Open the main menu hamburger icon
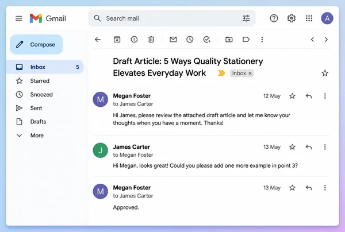 click(19, 18)
